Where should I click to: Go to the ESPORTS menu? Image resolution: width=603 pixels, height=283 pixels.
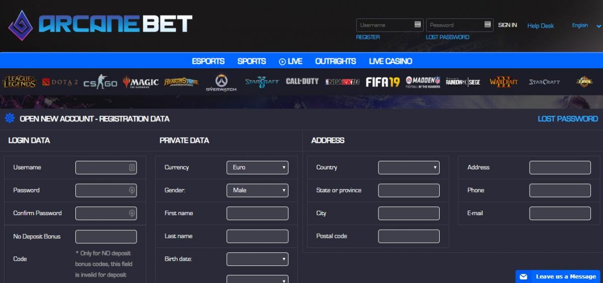coord(208,61)
